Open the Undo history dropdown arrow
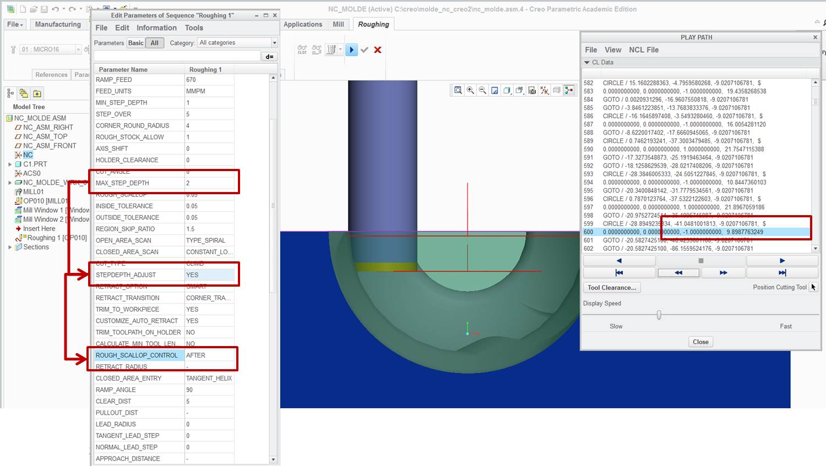 [x=63, y=9]
